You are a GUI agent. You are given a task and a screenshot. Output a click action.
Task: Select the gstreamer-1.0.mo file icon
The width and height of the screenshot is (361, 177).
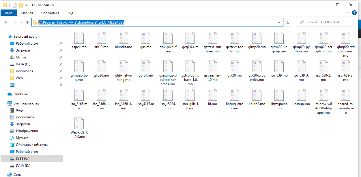(x=212, y=66)
